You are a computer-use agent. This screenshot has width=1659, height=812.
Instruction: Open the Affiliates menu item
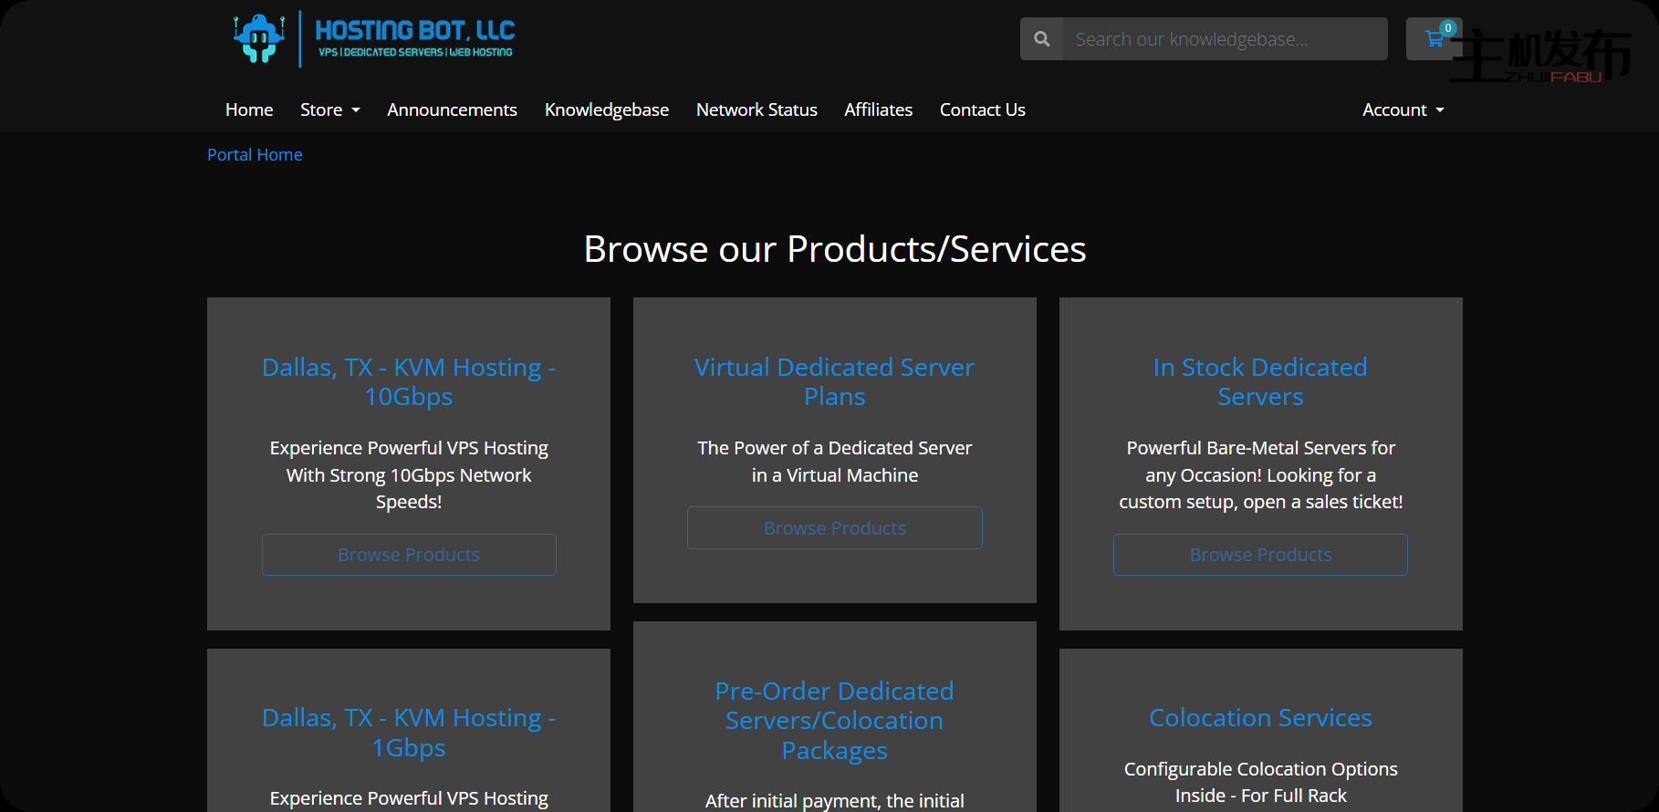click(878, 109)
